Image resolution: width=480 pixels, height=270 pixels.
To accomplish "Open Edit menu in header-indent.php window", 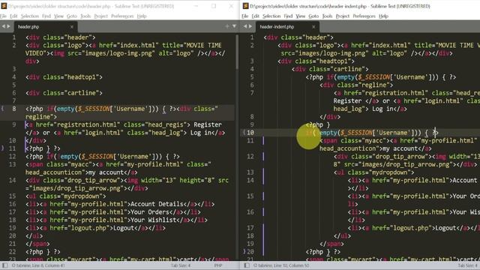I will coord(255,16).
